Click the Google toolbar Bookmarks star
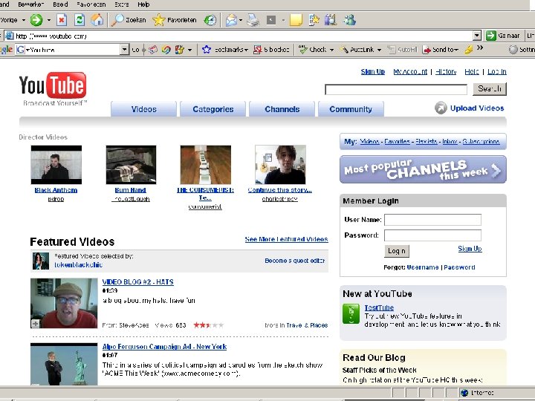Viewport: 535px width, 401px height. (x=207, y=50)
